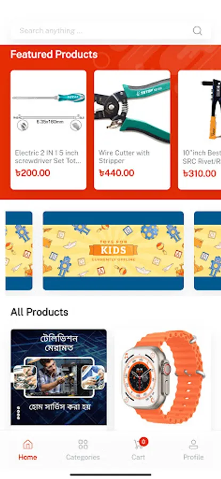Tap the search magnifier icon
This screenshot has width=221, height=479.
click(x=197, y=30)
